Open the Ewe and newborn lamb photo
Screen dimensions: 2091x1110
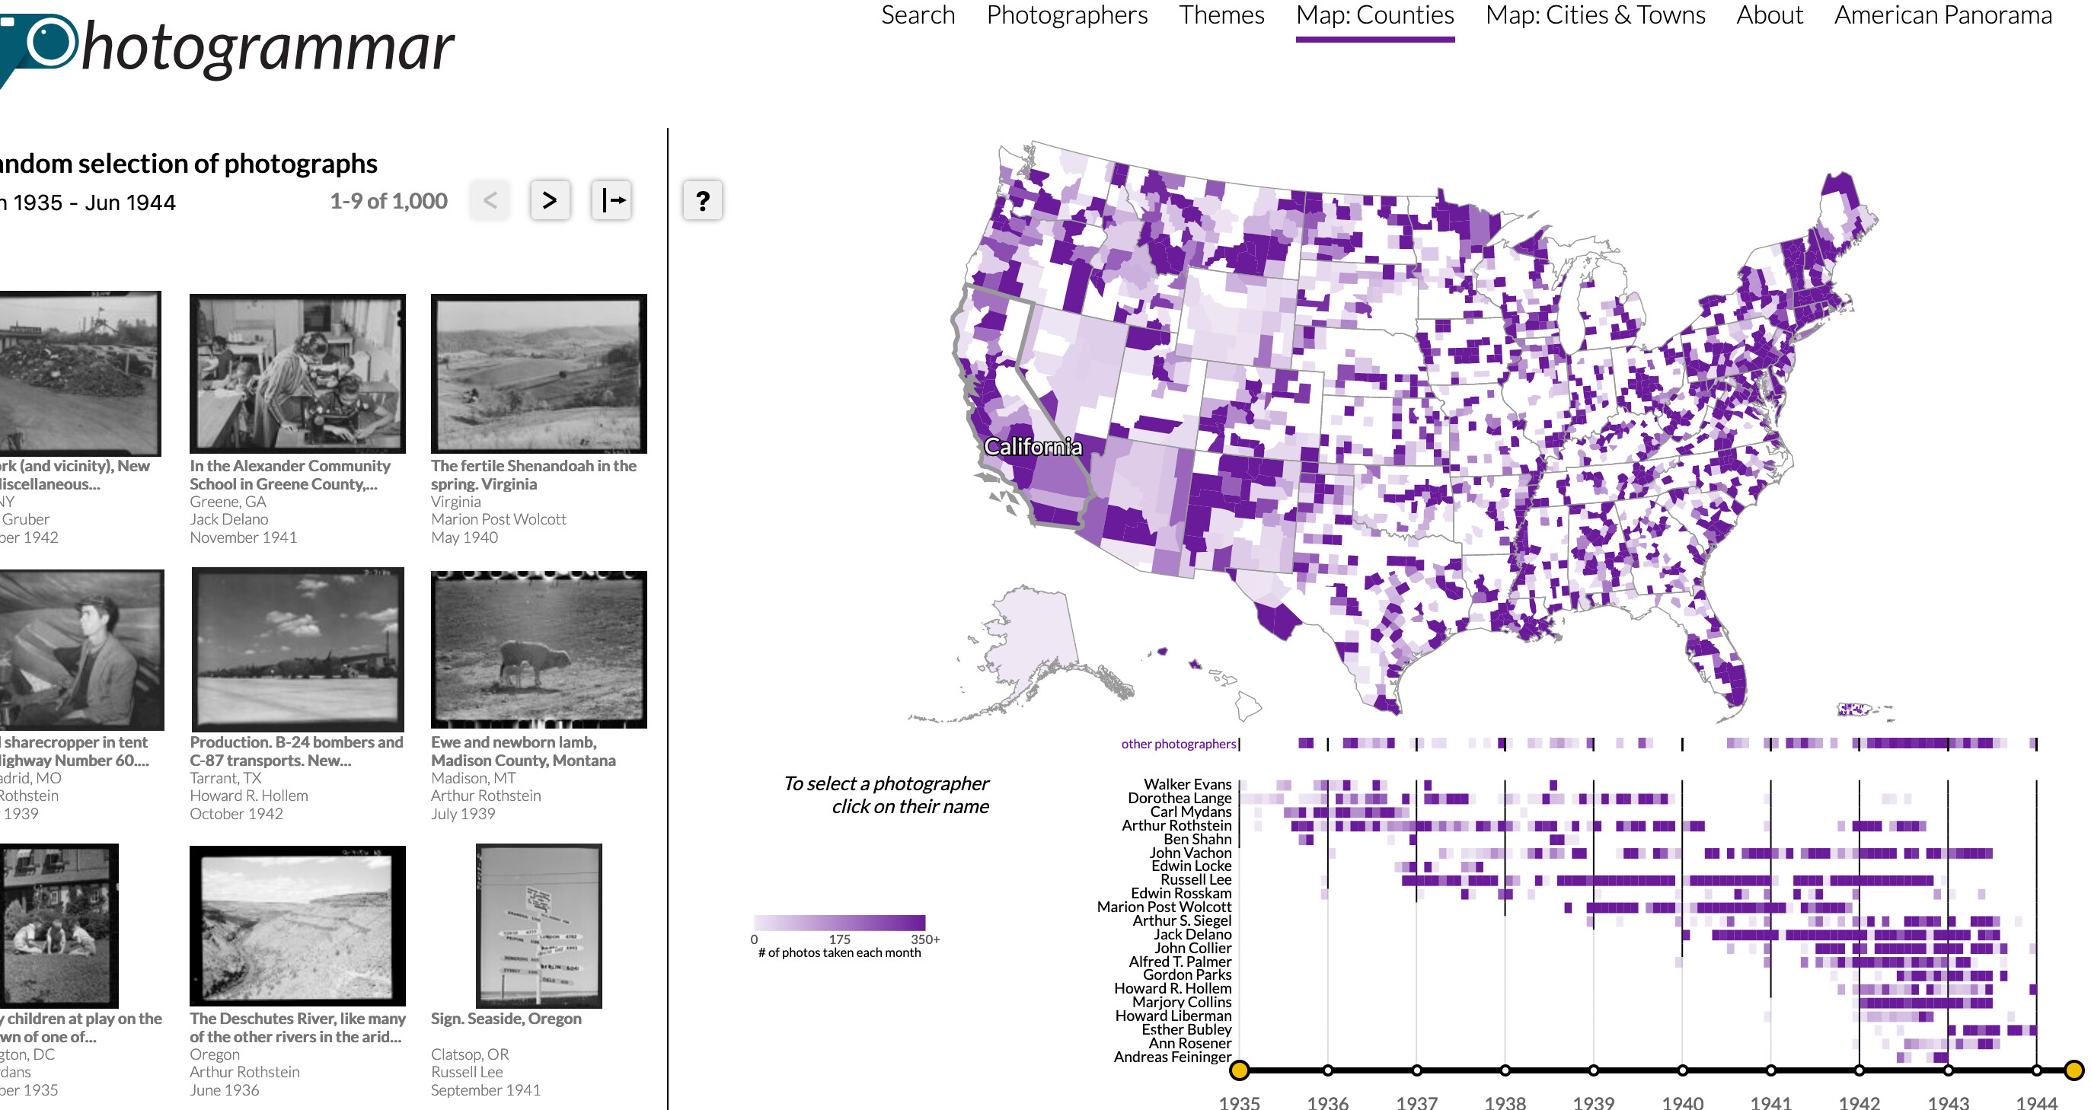(x=538, y=649)
